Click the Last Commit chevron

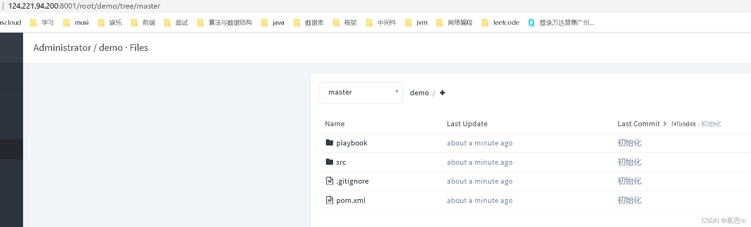point(665,124)
